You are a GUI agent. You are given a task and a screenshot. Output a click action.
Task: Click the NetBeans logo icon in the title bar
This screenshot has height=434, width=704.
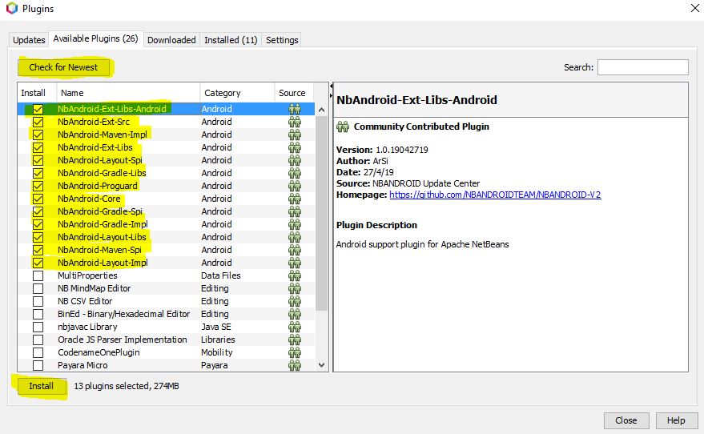pyautogui.click(x=12, y=8)
